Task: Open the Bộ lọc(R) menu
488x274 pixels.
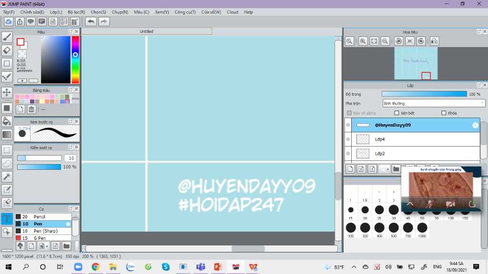Action: 76,12
